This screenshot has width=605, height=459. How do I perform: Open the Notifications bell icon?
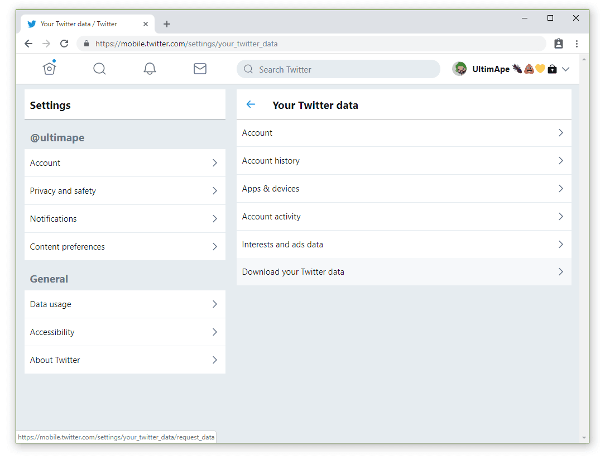150,68
